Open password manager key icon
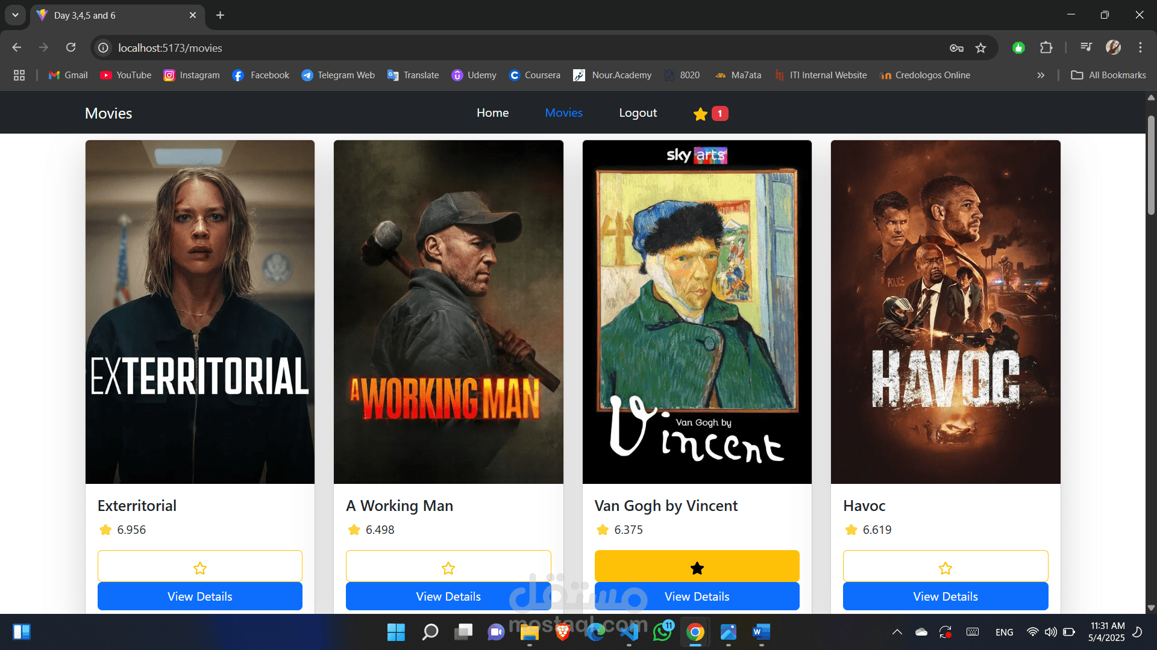 (x=956, y=48)
